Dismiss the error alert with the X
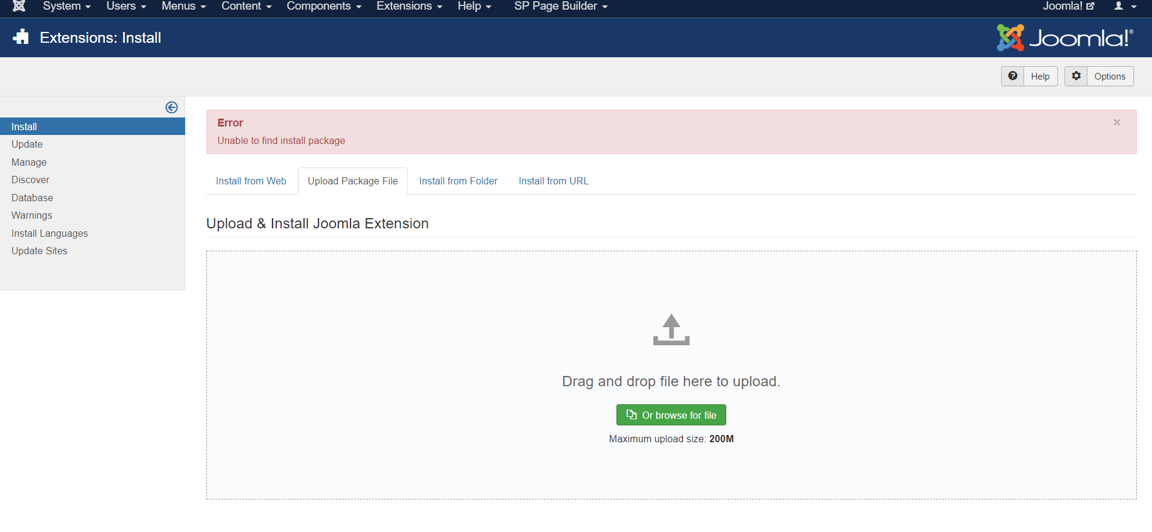 tap(1116, 122)
